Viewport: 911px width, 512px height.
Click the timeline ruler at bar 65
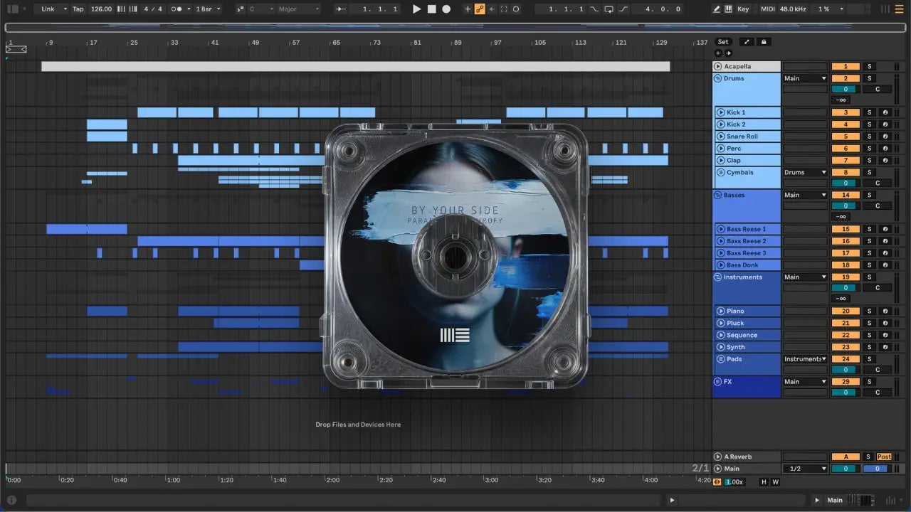335,43
